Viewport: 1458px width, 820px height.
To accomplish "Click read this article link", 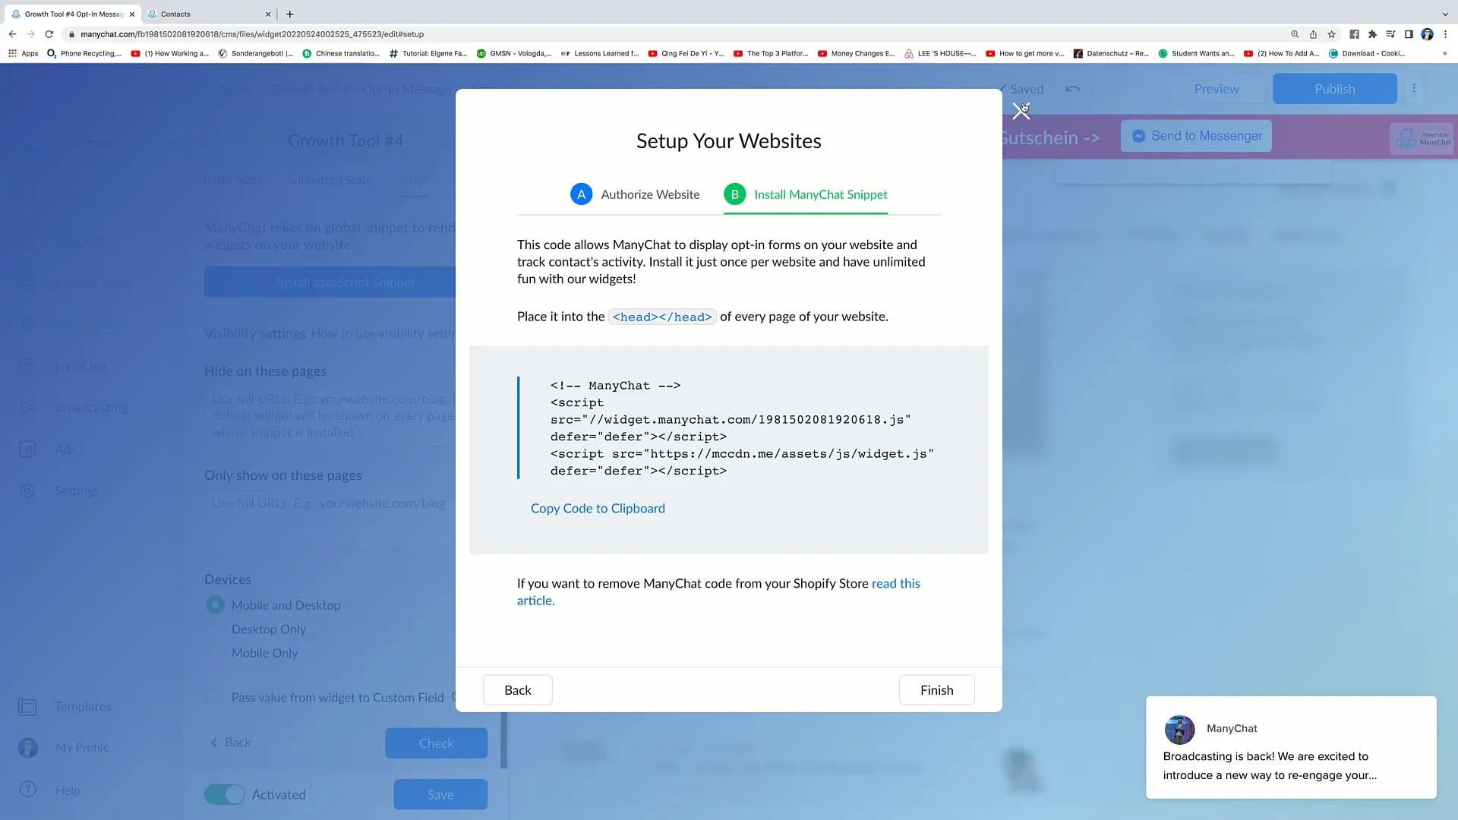I will 718,591.
